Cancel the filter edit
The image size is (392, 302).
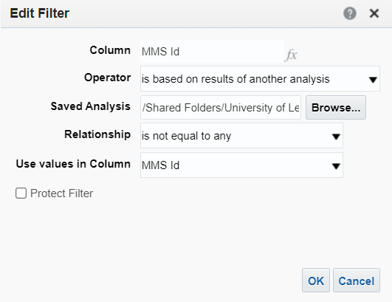357,281
